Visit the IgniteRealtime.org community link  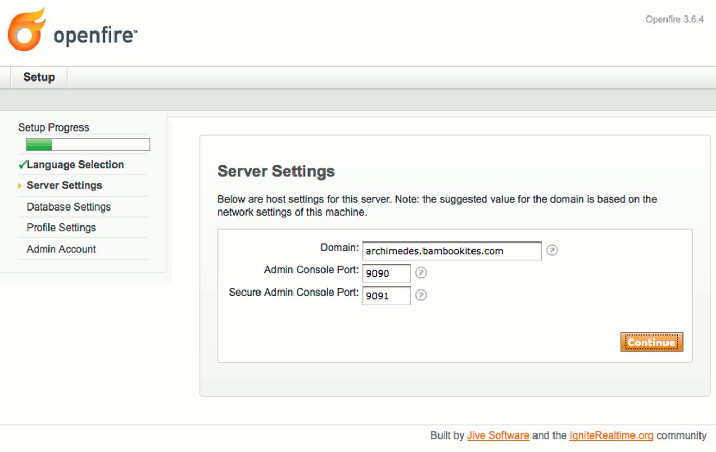[611, 435]
